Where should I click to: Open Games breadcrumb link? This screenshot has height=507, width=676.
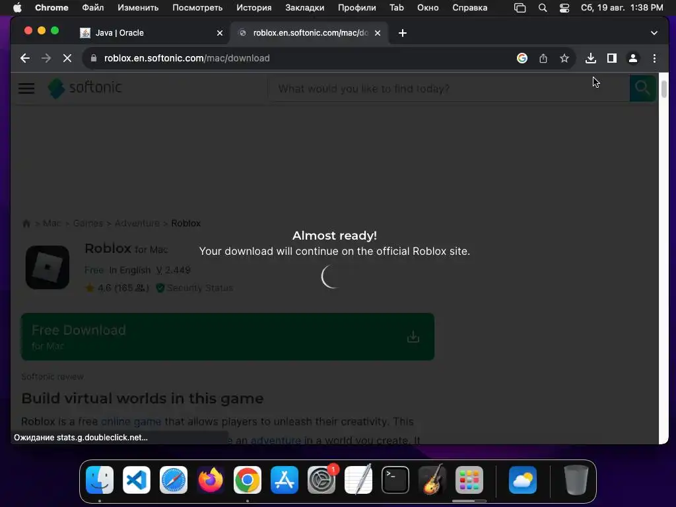pyautogui.click(x=88, y=223)
